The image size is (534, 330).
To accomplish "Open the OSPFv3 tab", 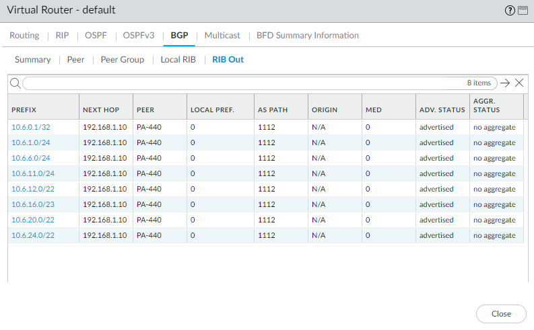I will tap(139, 35).
